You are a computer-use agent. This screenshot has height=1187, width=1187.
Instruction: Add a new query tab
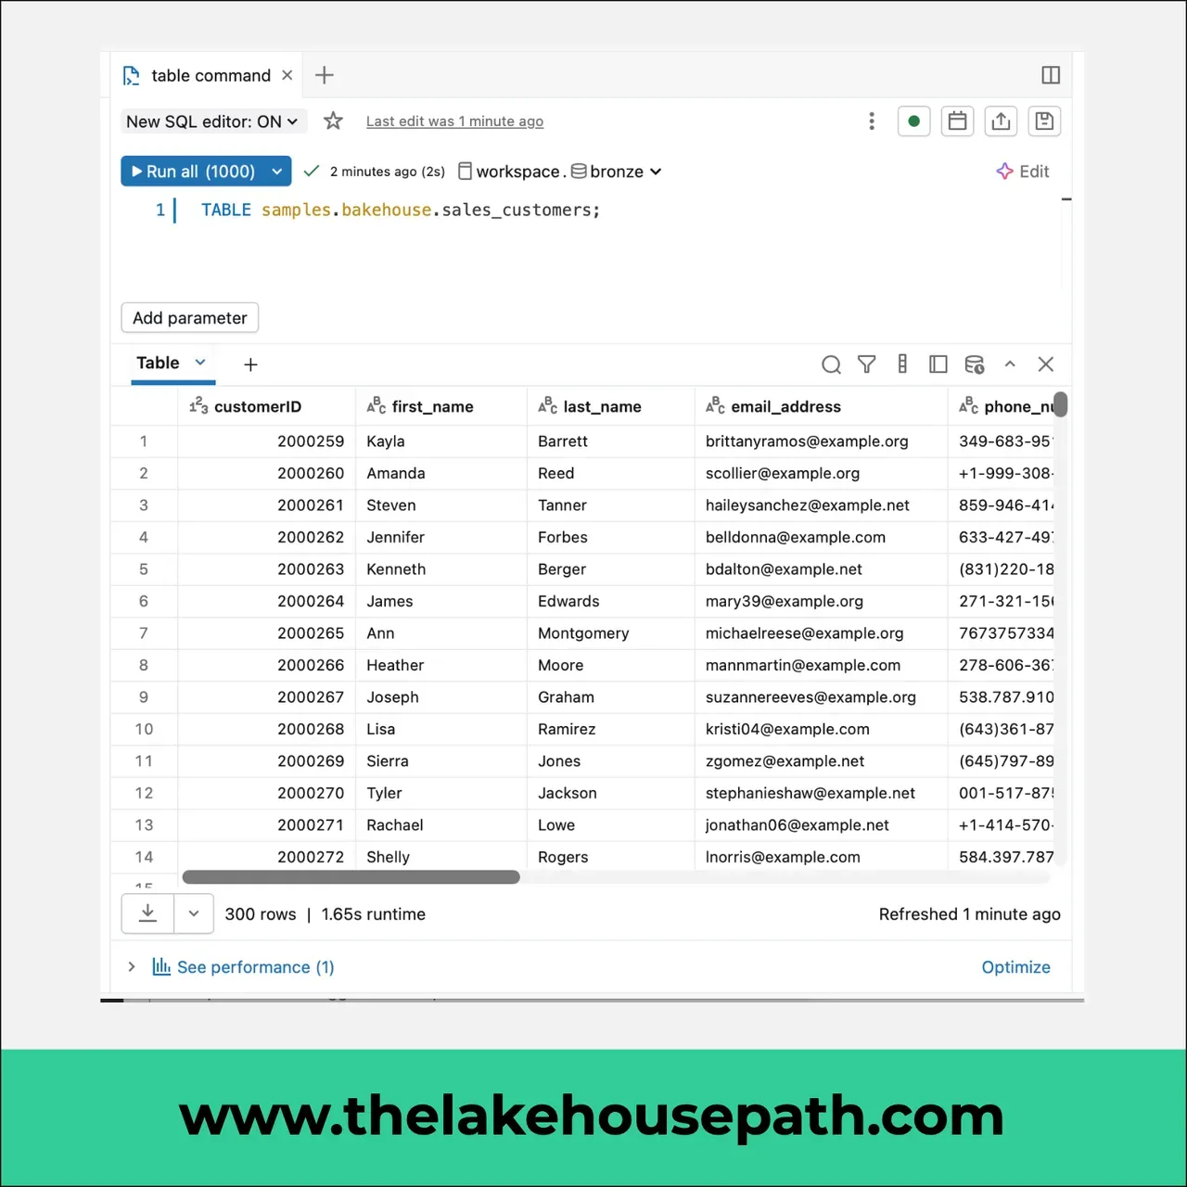tap(325, 75)
